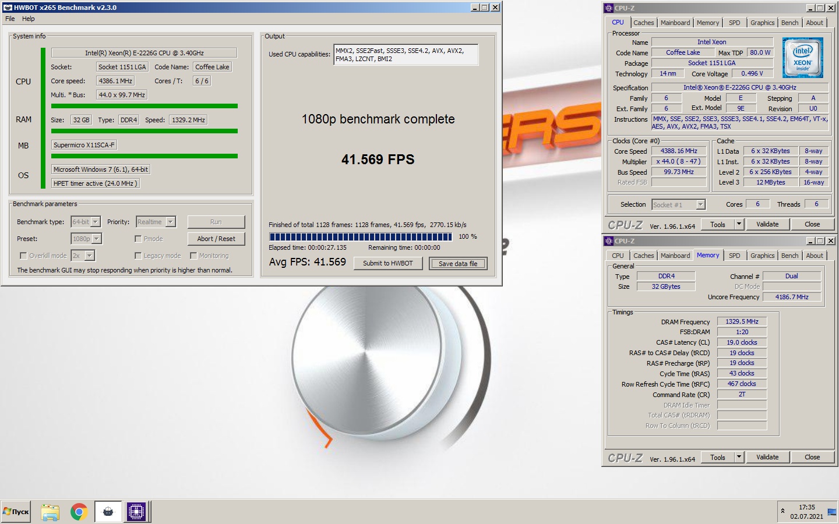Click DRAM Frequency 1329.5 MHz value
This screenshot has height=524, width=839.
(742, 321)
